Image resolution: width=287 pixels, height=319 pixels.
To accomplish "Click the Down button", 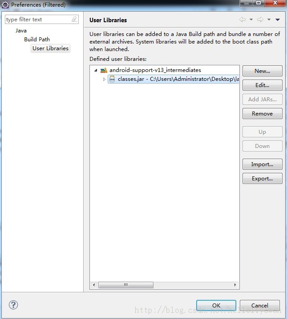I will click(263, 146).
